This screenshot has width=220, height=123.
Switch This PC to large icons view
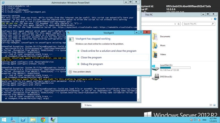pos(215,105)
